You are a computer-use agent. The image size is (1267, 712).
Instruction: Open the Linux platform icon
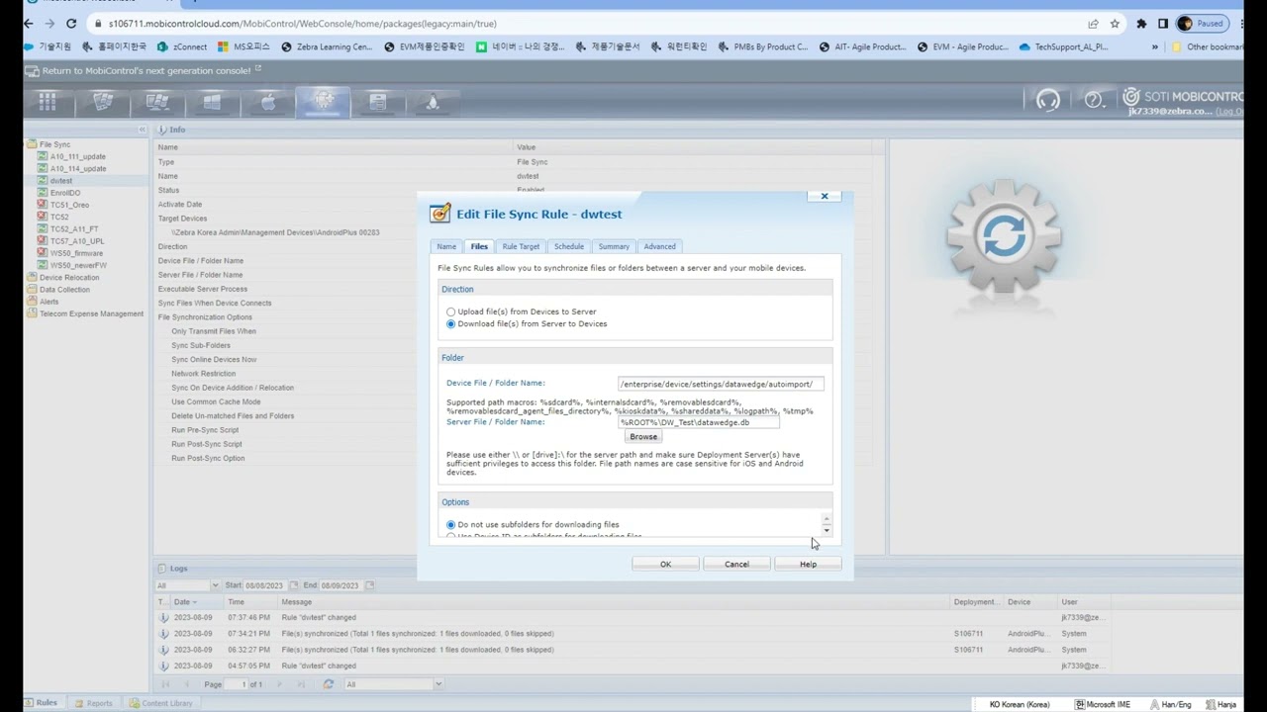tap(433, 101)
